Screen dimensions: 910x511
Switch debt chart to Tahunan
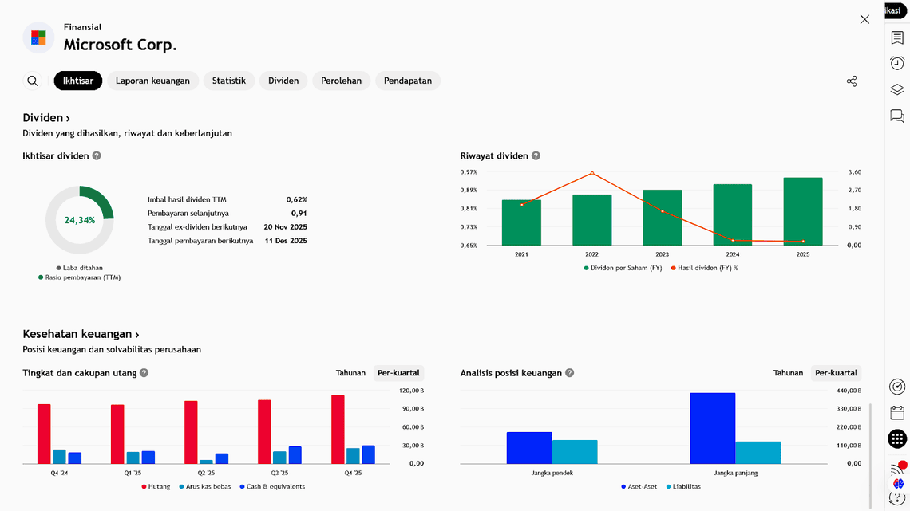(x=350, y=373)
